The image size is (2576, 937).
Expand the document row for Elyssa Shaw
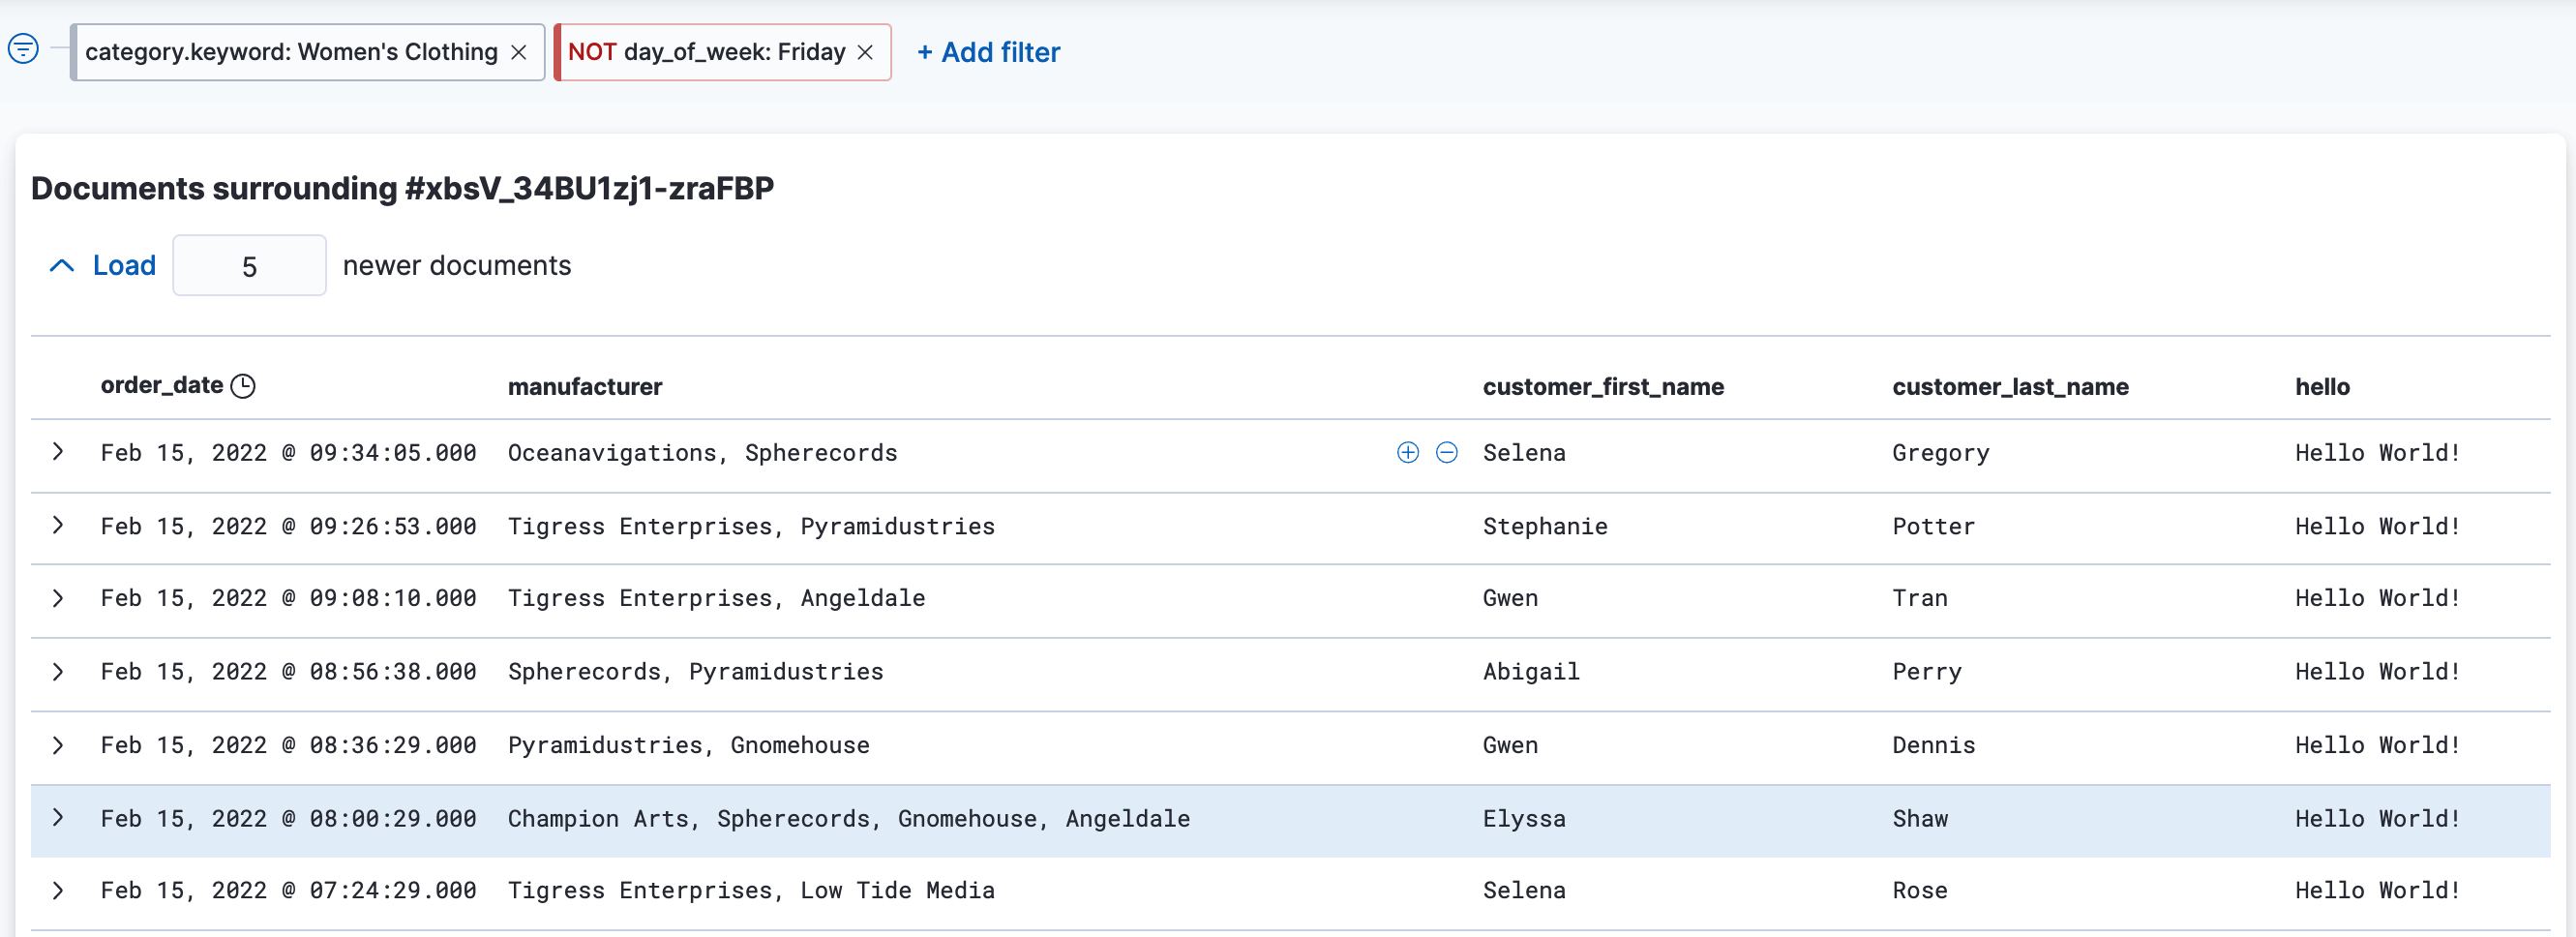pos(57,818)
